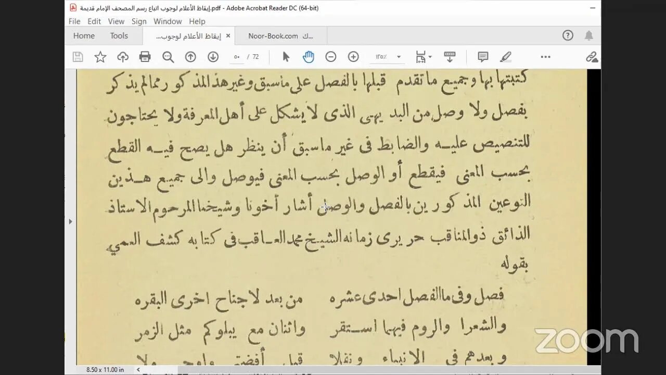666x375 pixels.
Task: Open the View menu
Action: click(x=116, y=21)
